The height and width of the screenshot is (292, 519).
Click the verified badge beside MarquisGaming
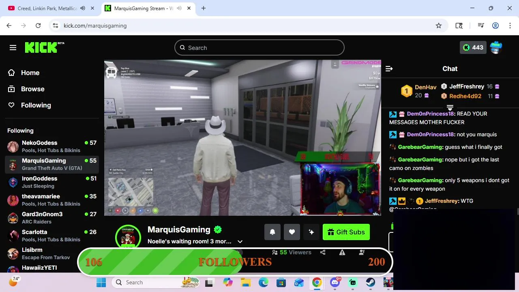pyautogui.click(x=218, y=230)
